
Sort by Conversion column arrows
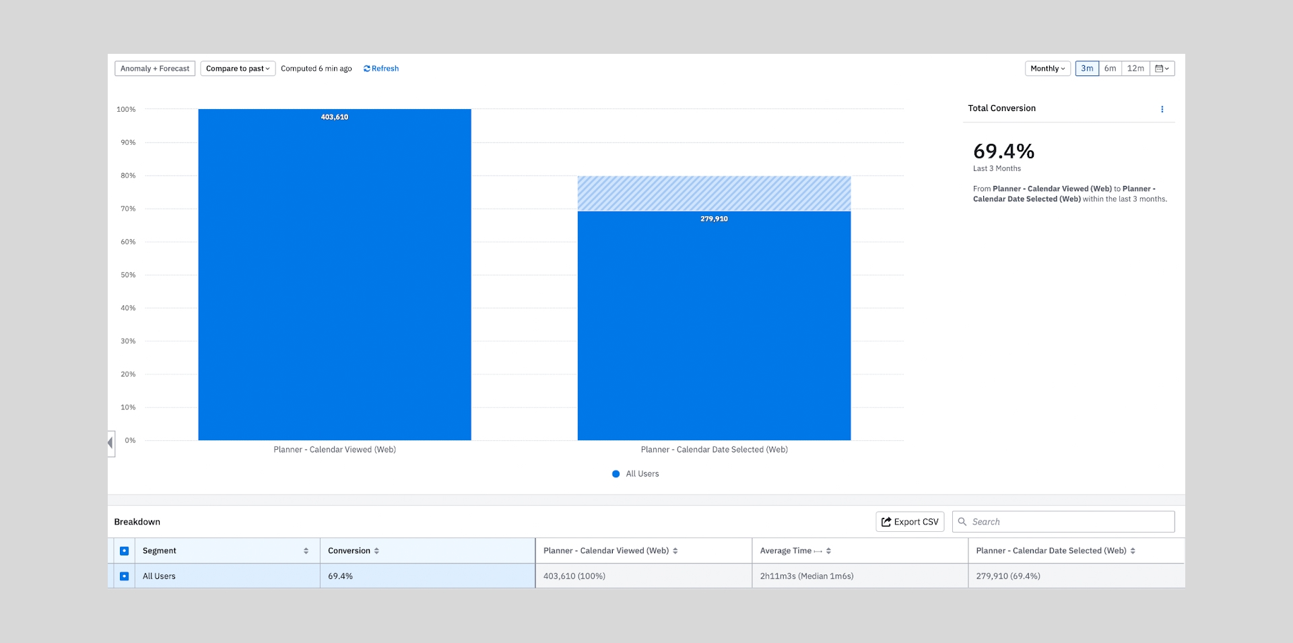point(376,551)
